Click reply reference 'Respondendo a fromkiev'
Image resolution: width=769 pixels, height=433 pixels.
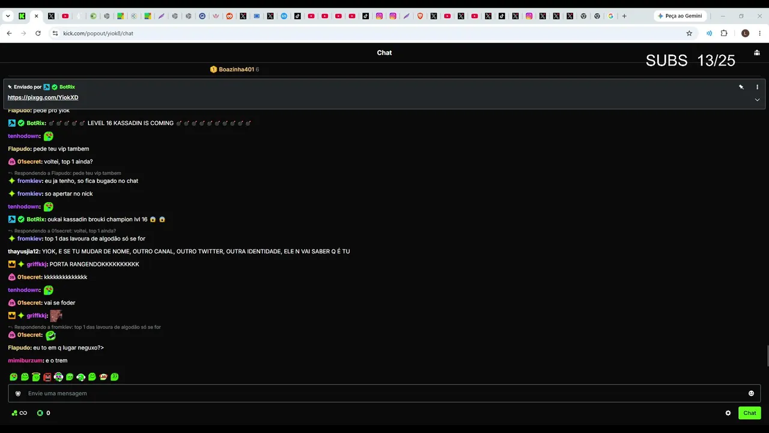(x=85, y=327)
